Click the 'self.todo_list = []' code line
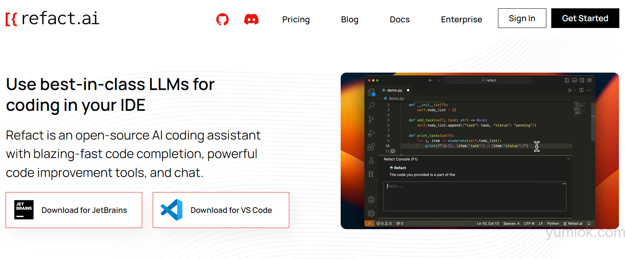This screenshot has height=259, width=625. 436,110
